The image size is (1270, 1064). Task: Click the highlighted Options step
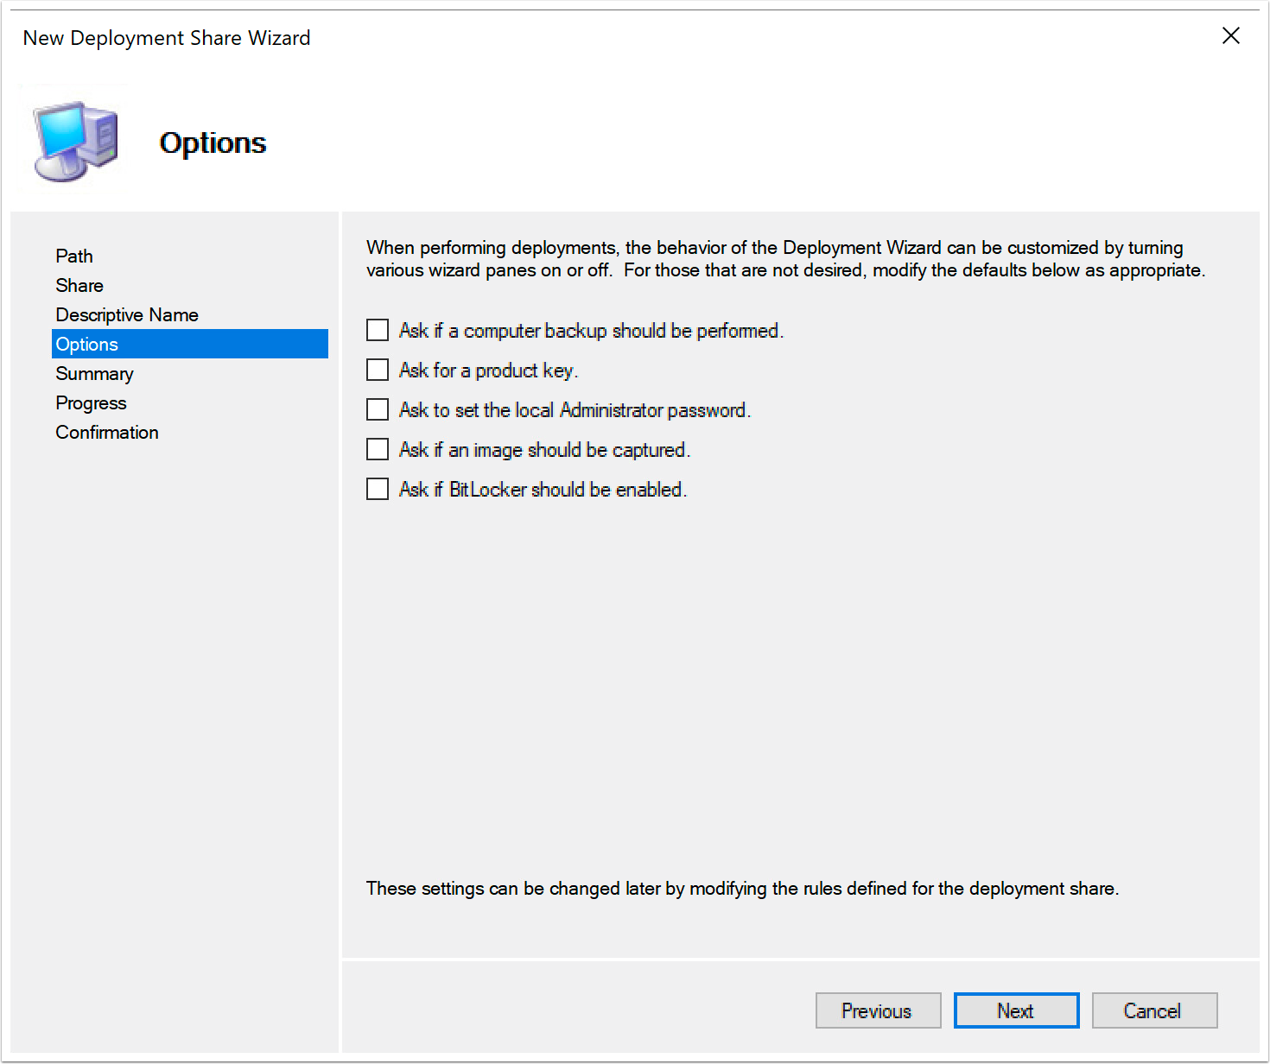[x=86, y=344]
